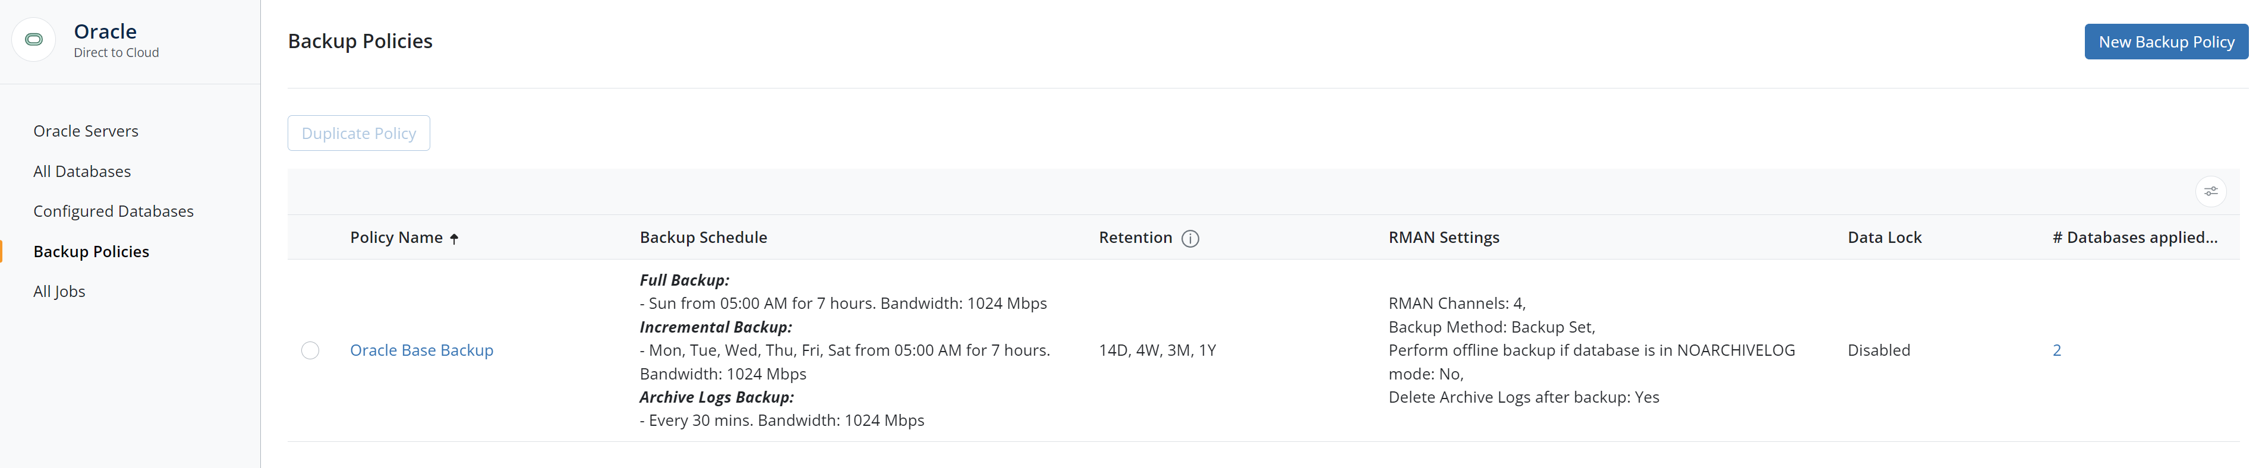Select the Oracle Base Backup radio button

[x=310, y=350]
